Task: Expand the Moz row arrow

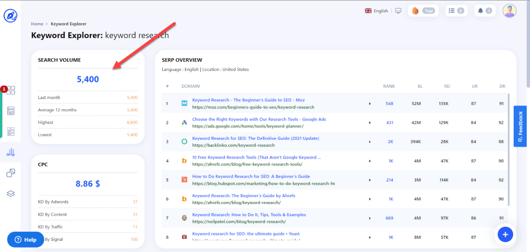Action: click(370, 103)
